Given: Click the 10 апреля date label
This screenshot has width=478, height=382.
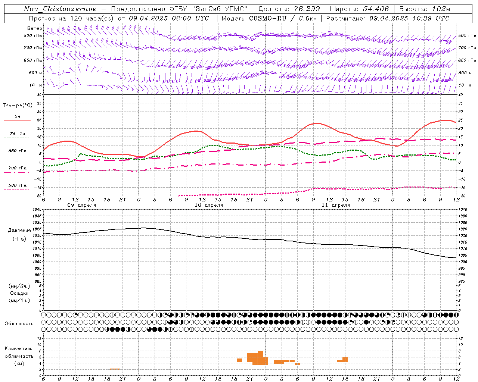Looking at the screenshot, I should coord(209,205).
